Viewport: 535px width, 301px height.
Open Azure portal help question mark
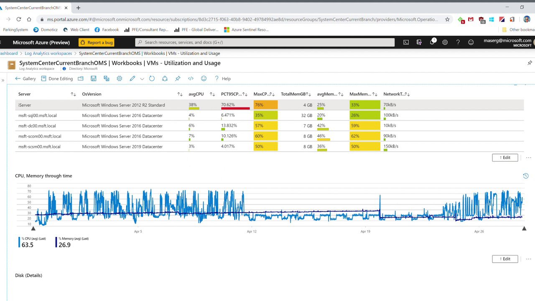coord(458,42)
